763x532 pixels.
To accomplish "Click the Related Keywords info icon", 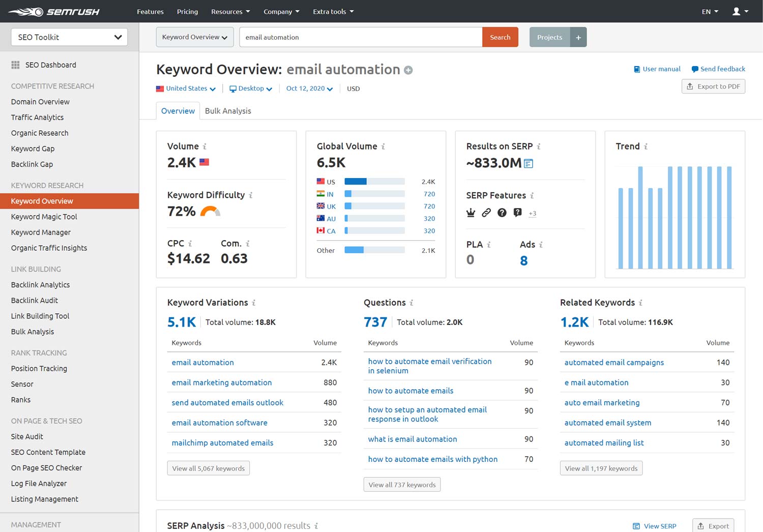I will (x=640, y=303).
